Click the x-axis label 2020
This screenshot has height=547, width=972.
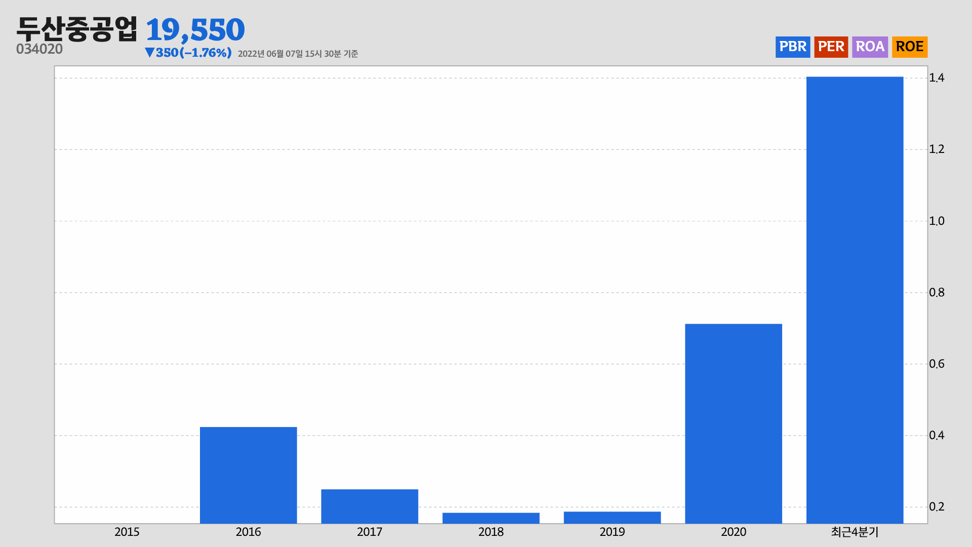[x=734, y=532]
